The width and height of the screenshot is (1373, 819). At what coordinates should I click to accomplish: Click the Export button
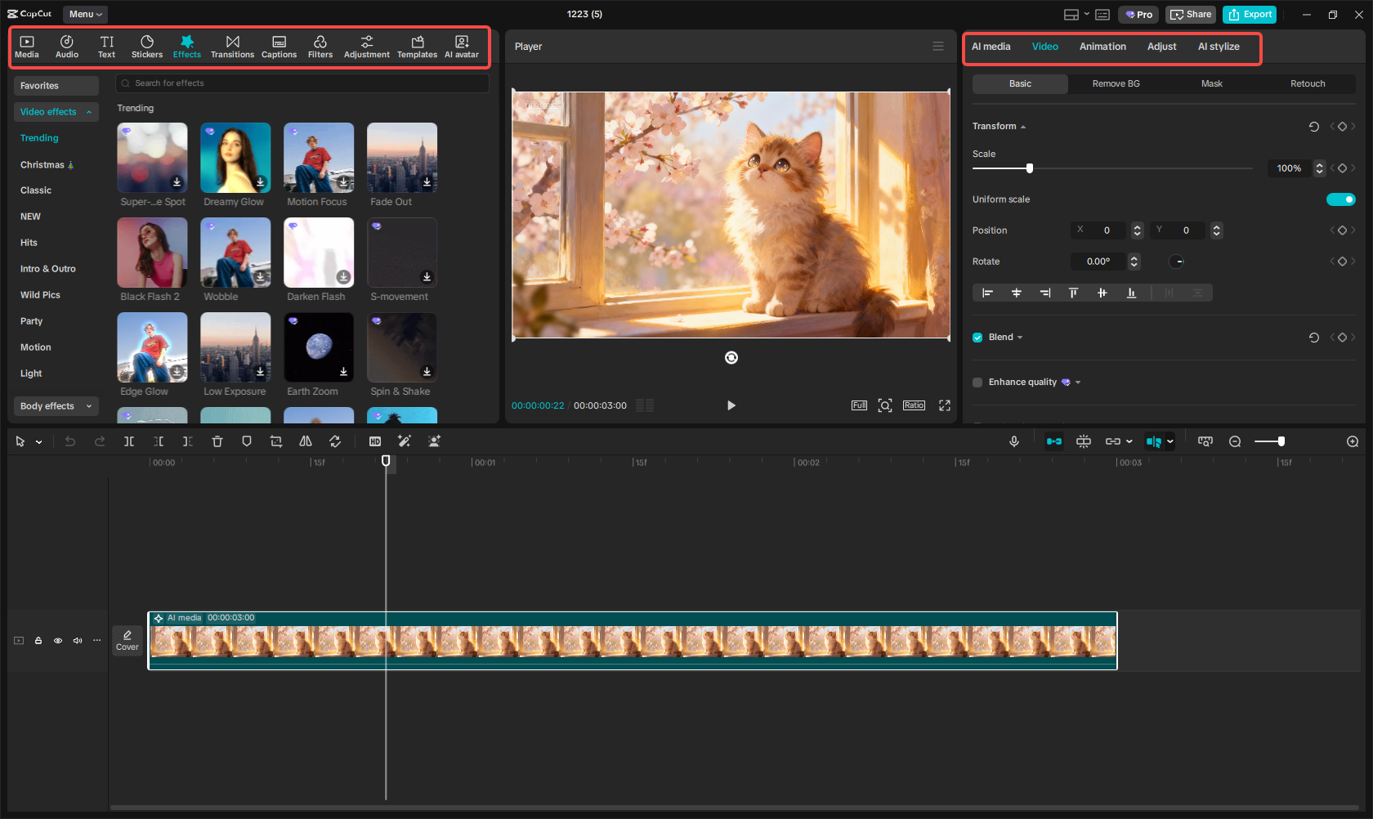coord(1249,14)
